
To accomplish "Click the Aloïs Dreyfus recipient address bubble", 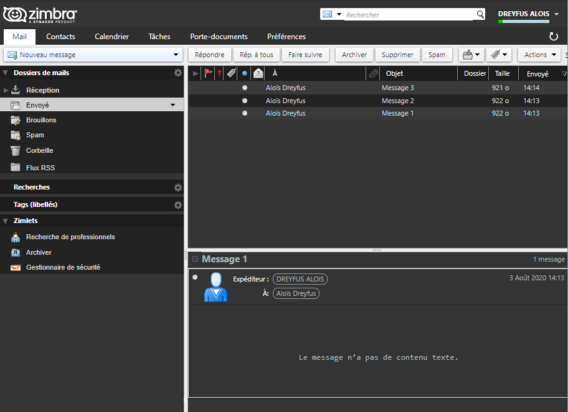I will click(x=296, y=293).
